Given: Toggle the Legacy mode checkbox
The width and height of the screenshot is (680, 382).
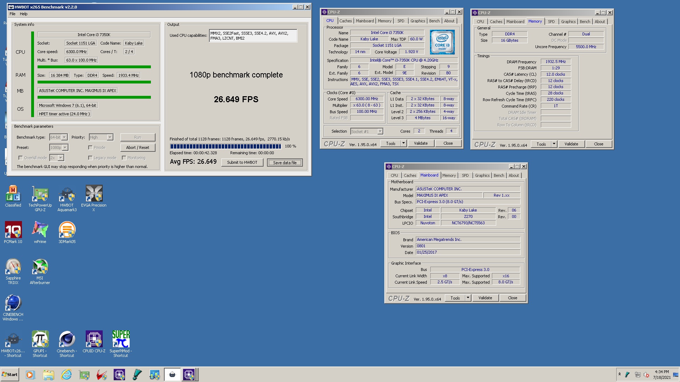Looking at the screenshot, I should pyautogui.click(x=90, y=158).
